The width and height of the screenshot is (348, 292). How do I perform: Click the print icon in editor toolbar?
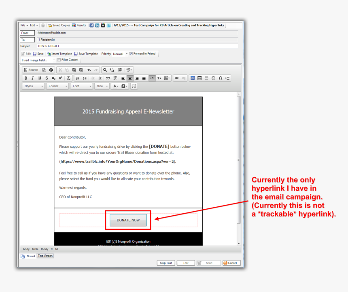[51, 70]
